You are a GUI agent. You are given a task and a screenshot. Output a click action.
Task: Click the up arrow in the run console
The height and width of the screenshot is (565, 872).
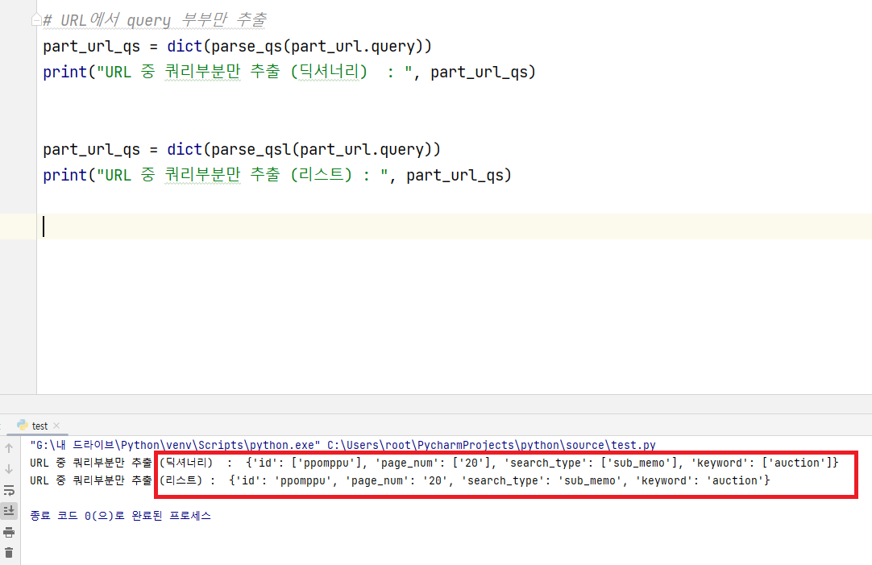click(x=9, y=447)
